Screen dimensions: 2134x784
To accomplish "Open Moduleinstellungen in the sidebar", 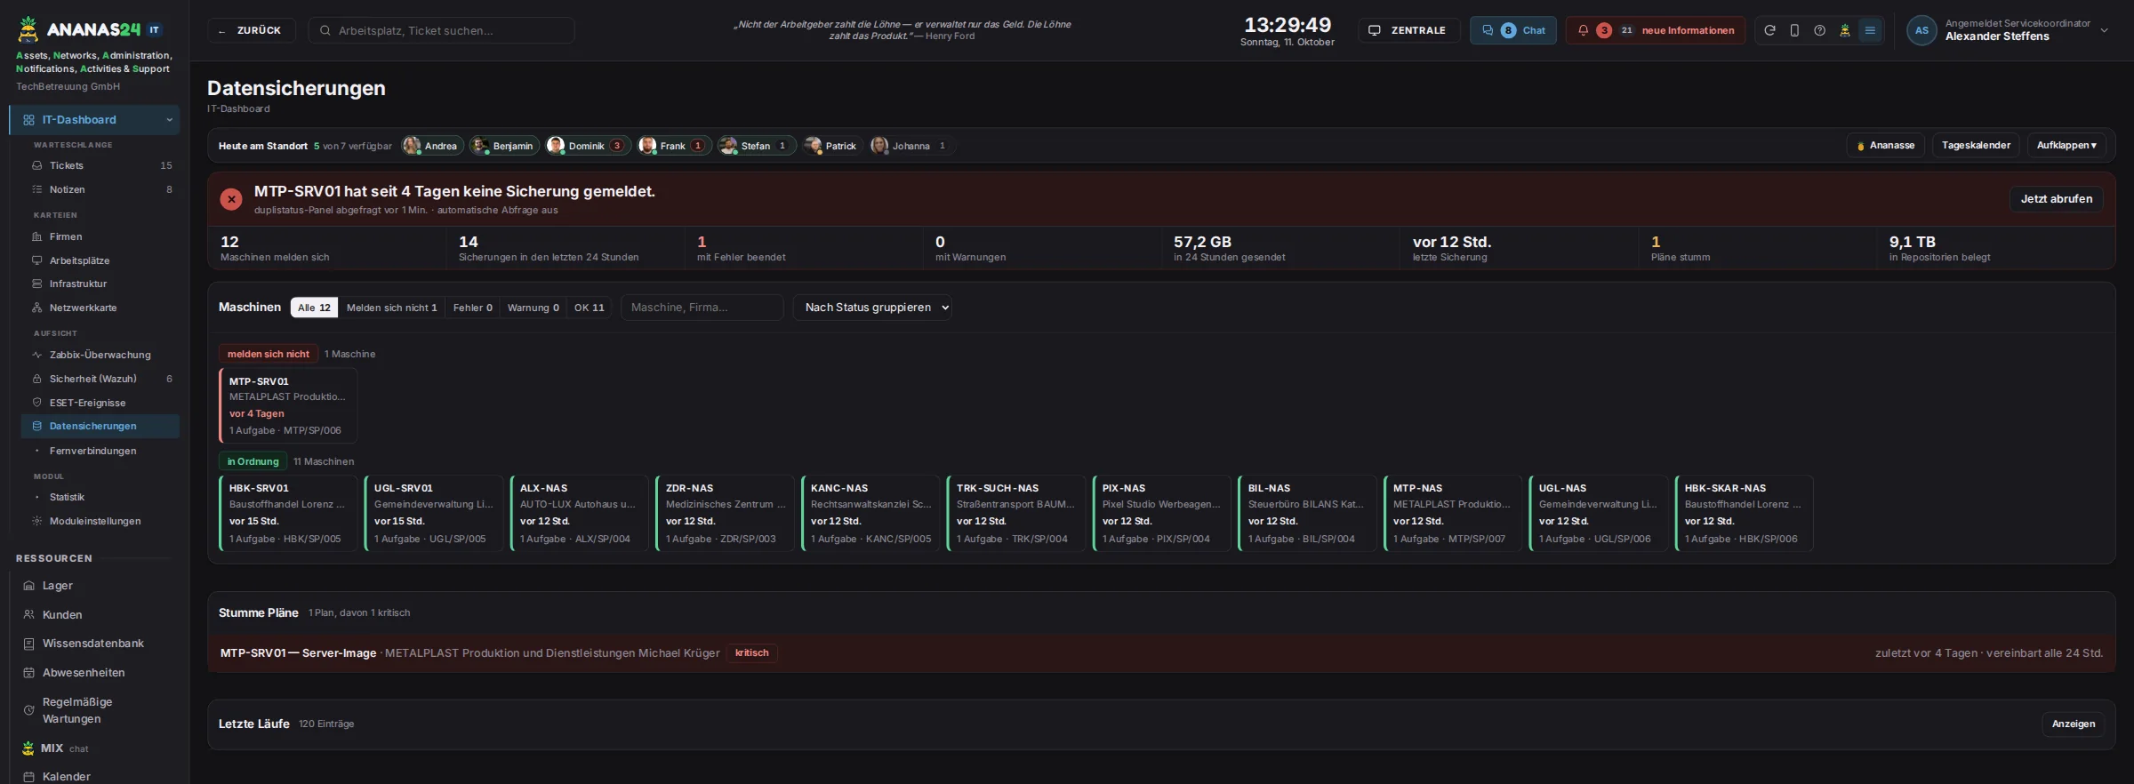I will [x=100, y=521].
